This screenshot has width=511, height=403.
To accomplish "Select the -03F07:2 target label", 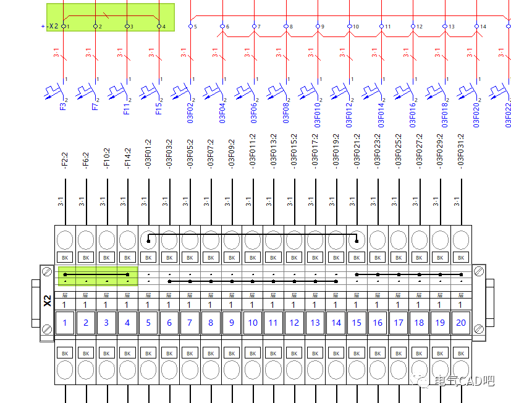I will [211, 155].
